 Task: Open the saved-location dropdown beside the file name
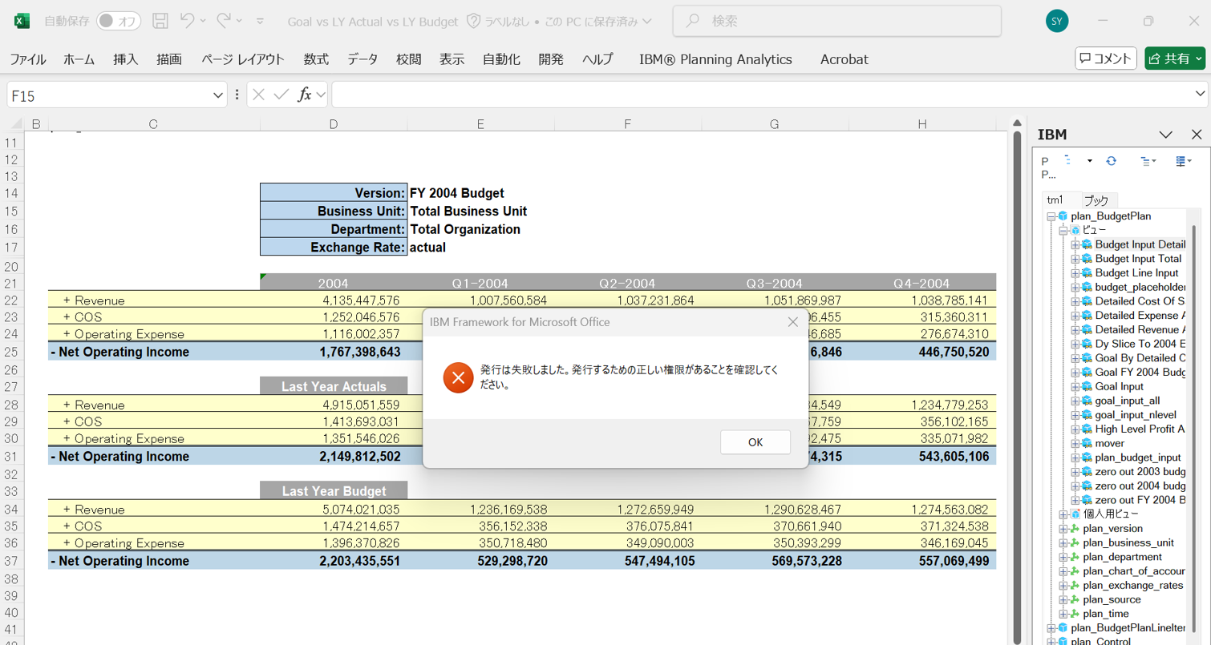click(x=646, y=22)
